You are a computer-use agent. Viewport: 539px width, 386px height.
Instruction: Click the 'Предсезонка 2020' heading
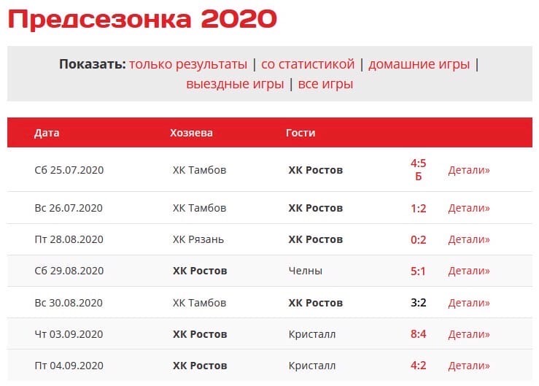click(x=142, y=19)
